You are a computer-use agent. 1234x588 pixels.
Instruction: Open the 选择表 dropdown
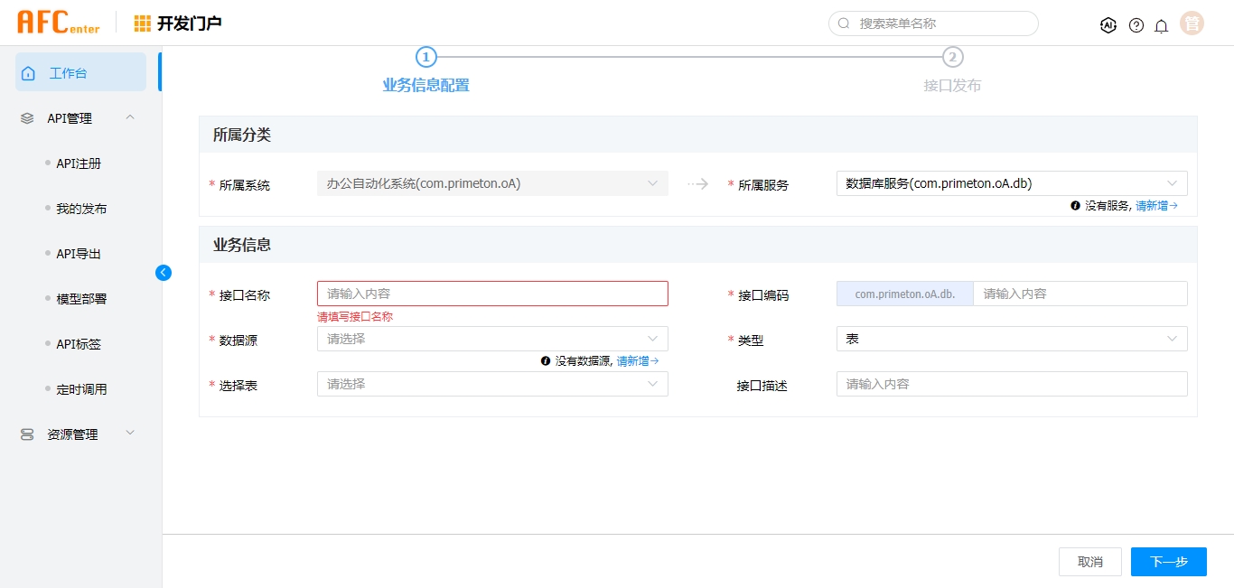[x=491, y=384]
